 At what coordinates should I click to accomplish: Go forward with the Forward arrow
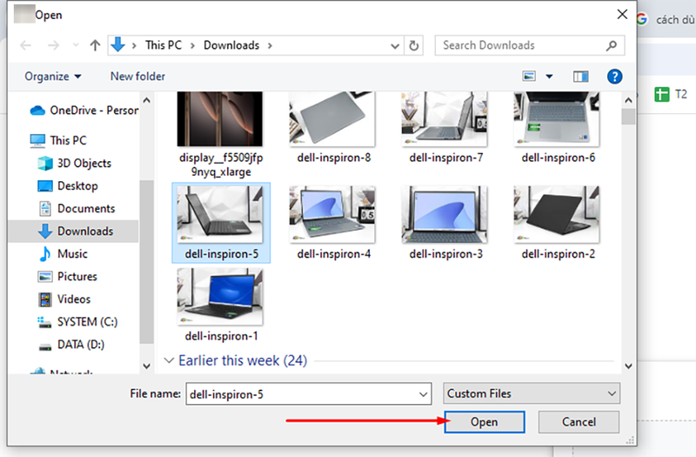point(53,45)
